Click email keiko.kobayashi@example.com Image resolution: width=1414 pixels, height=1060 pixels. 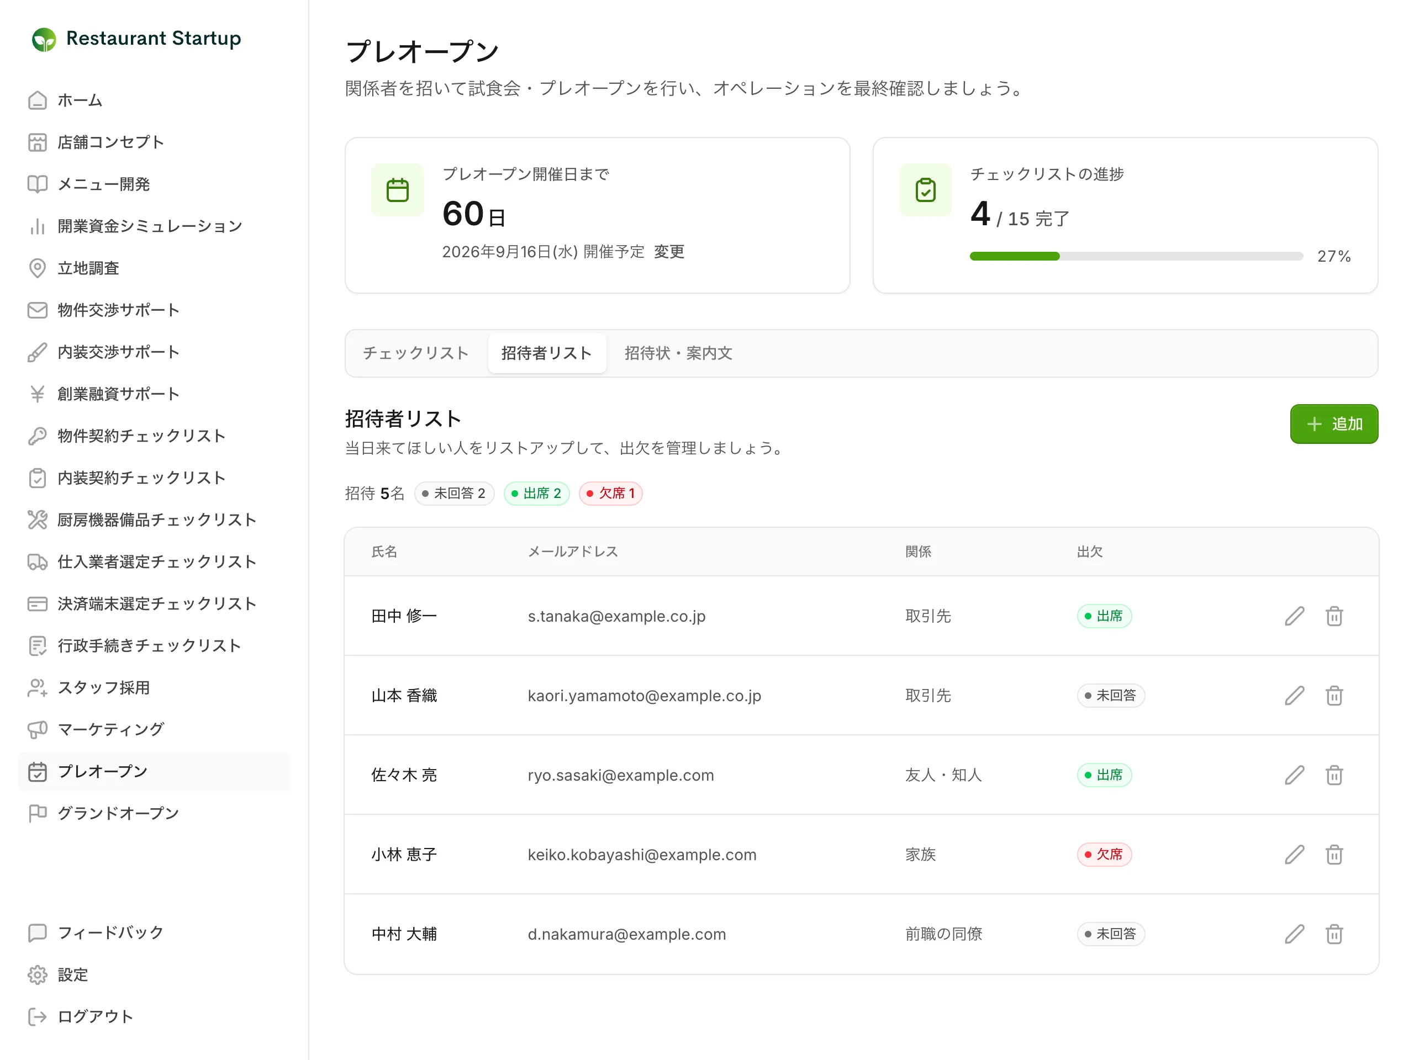pyautogui.click(x=642, y=855)
